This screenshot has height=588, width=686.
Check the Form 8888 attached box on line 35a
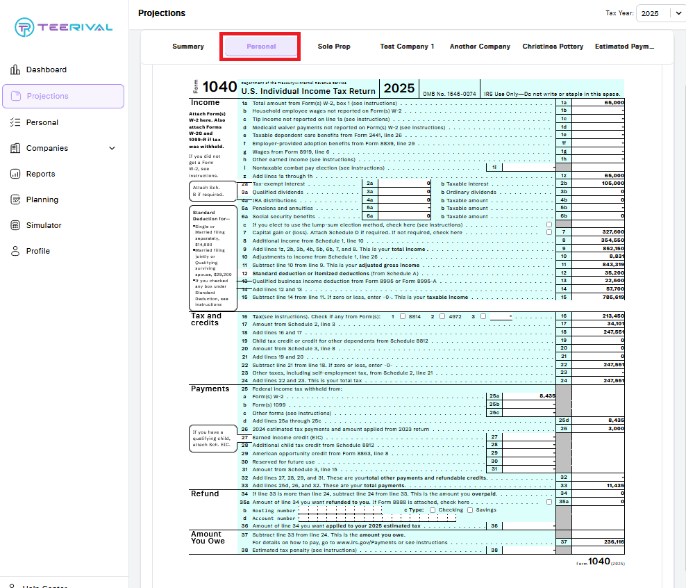pos(549,503)
